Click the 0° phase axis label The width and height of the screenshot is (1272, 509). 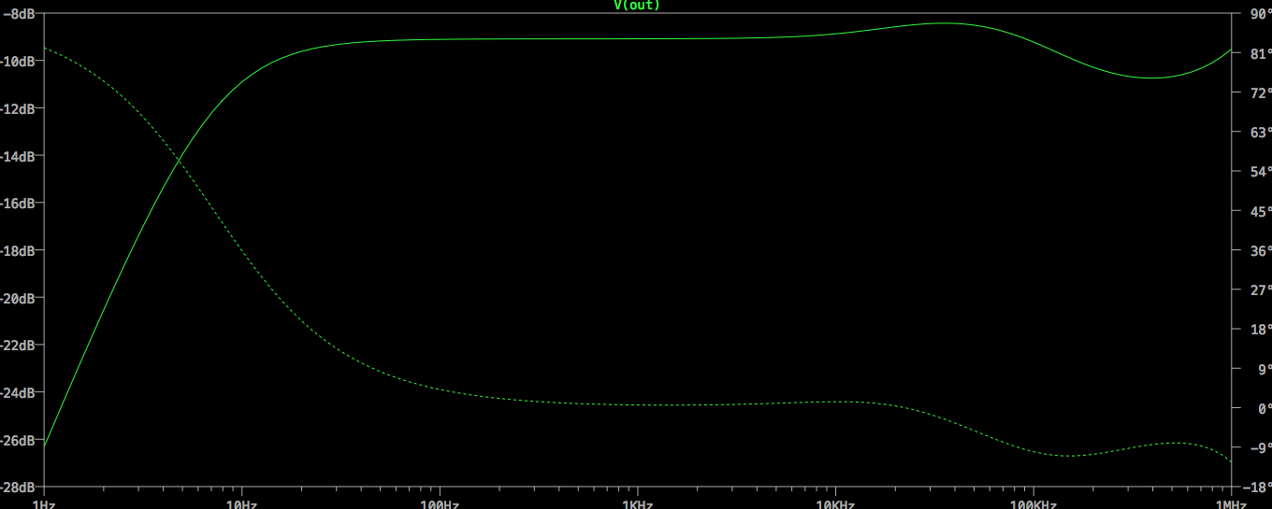click(1263, 408)
